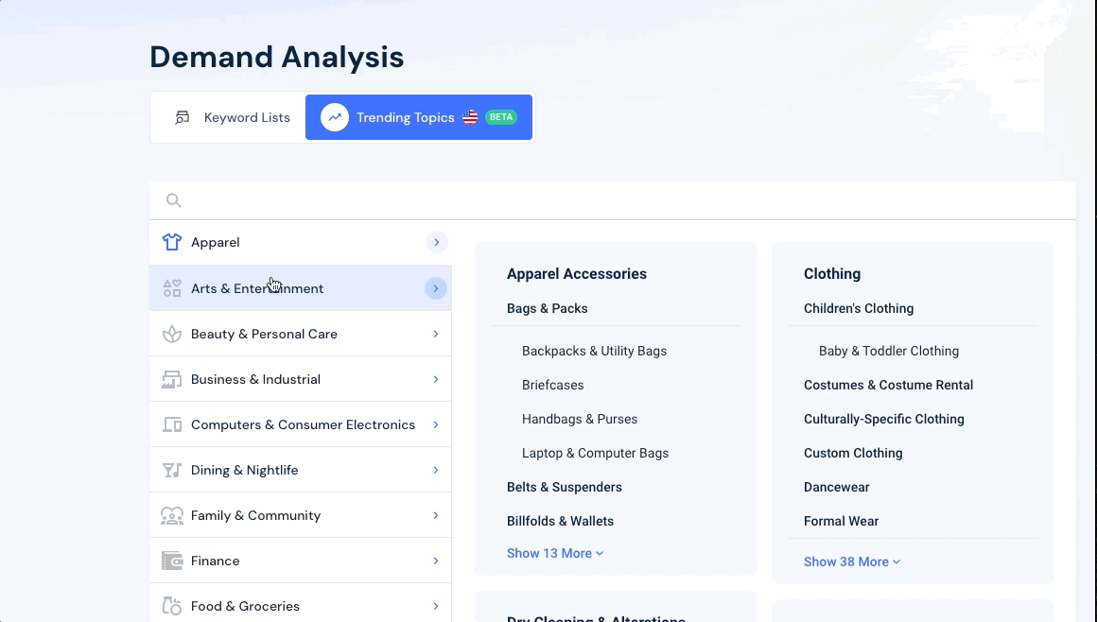The height and width of the screenshot is (622, 1097).
Task: Open Custom Clothing topic
Action: click(x=853, y=454)
